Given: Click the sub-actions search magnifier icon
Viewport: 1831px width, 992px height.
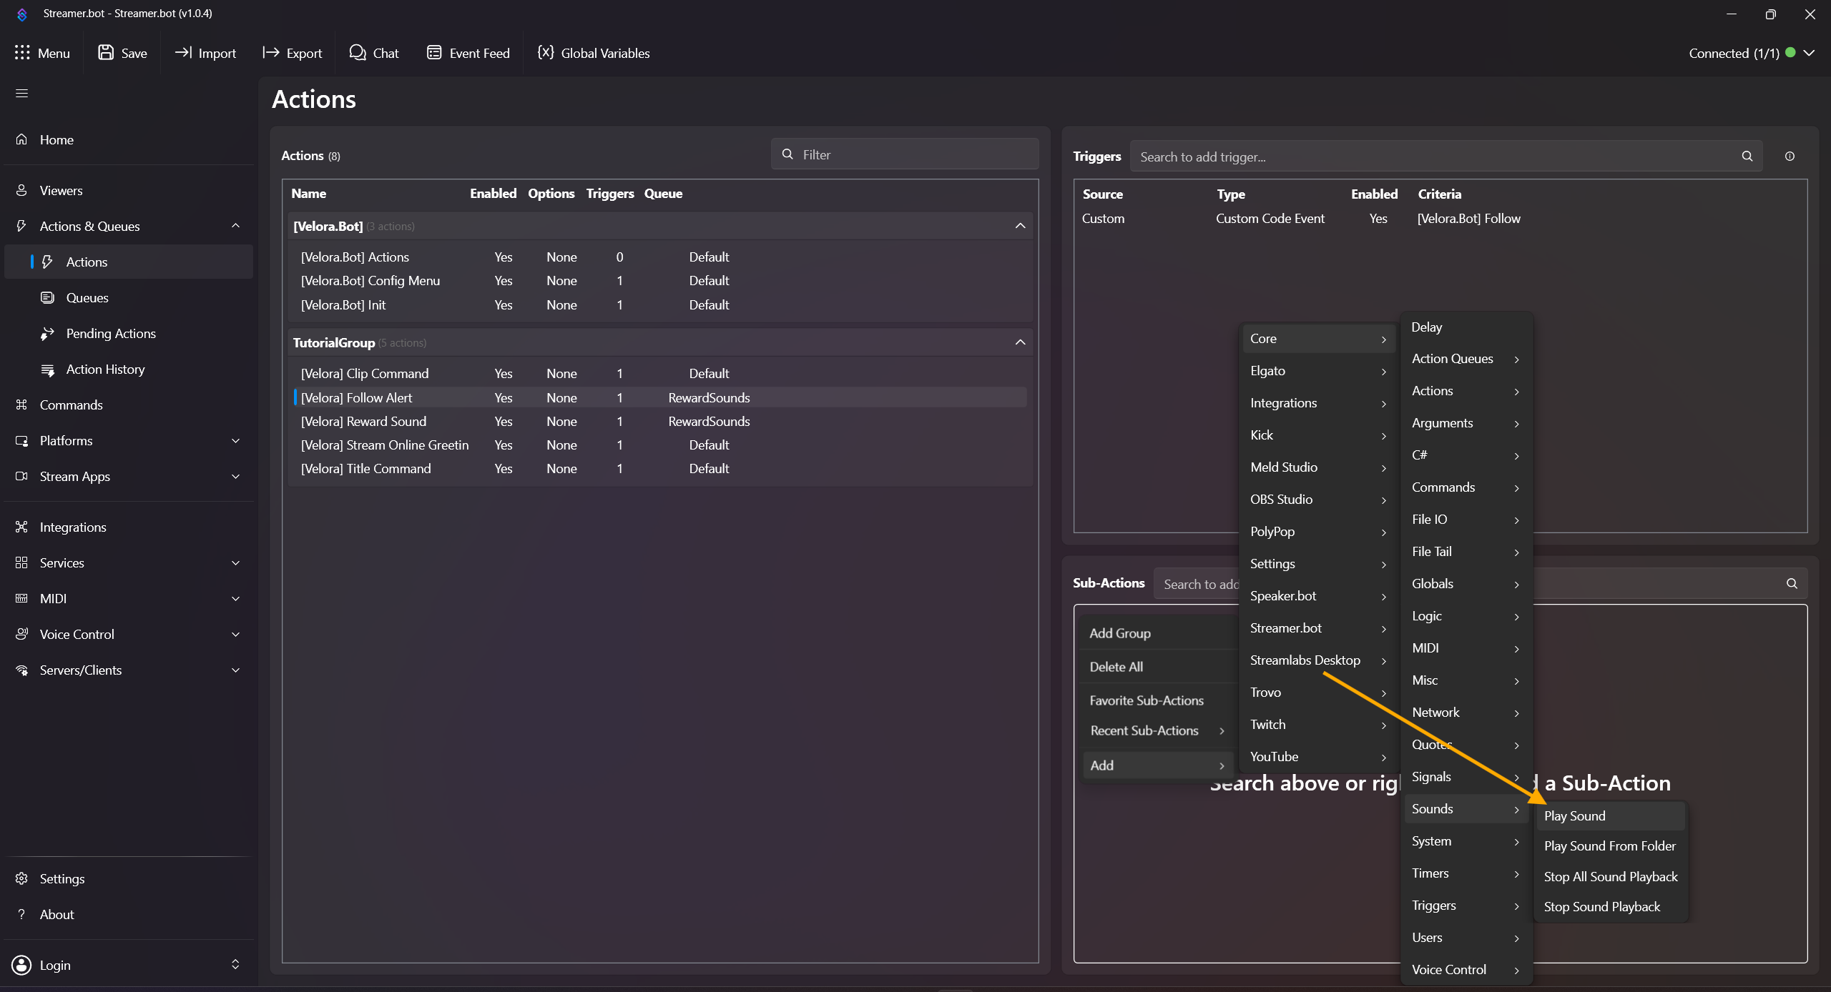Looking at the screenshot, I should (1792, 583).
